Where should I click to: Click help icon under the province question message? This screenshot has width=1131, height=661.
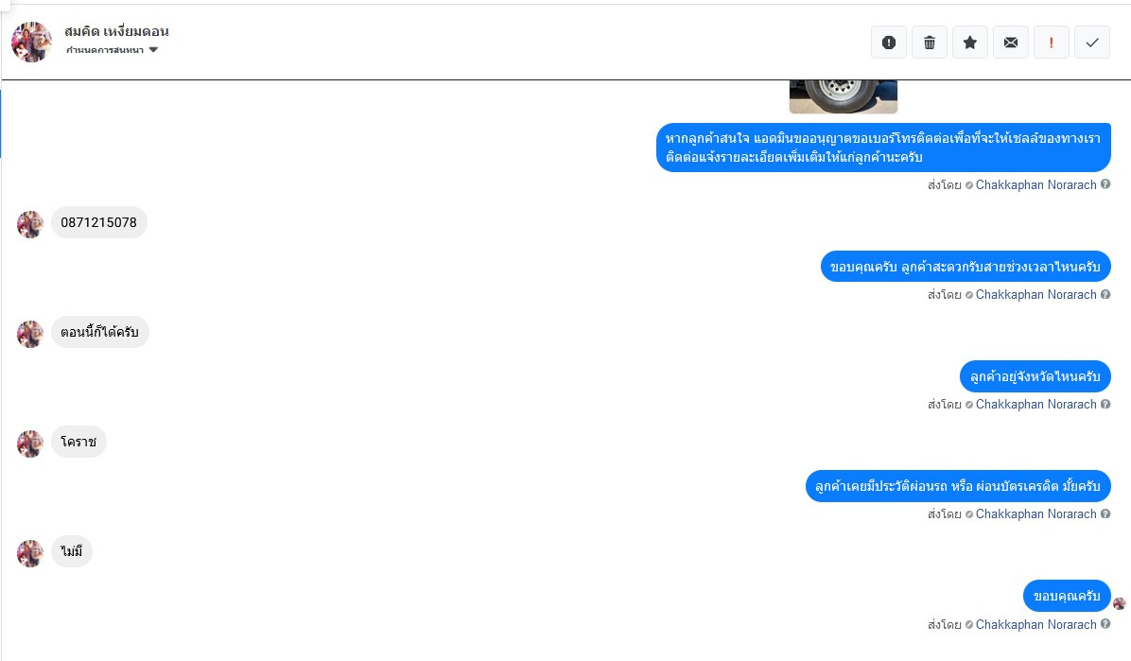pyautogui.click(x=1105, y=404)
